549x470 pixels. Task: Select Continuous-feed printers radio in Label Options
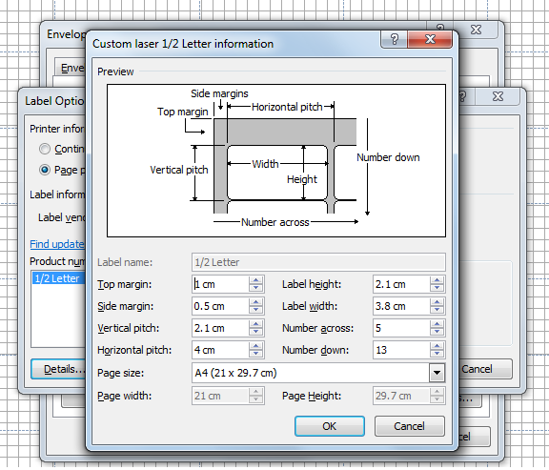(x=45, y=149)
